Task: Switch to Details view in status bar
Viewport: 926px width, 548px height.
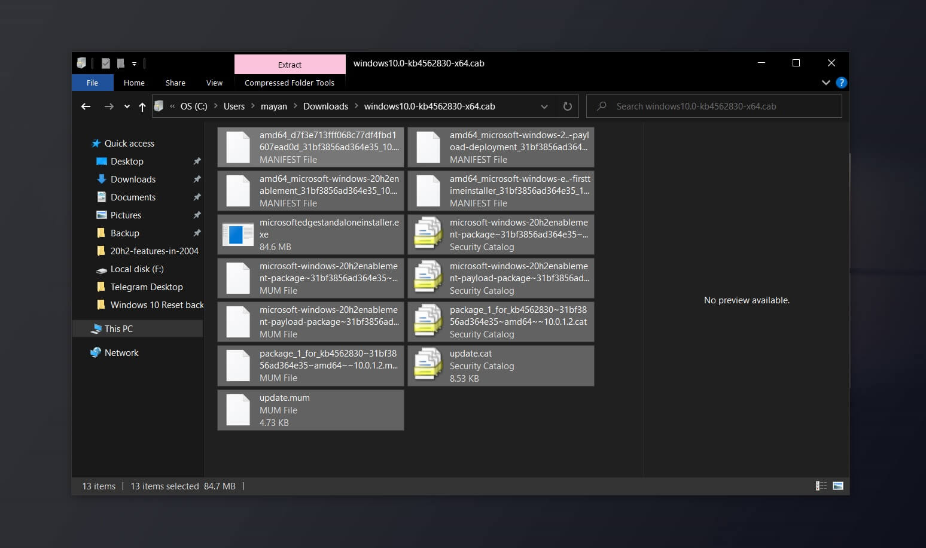Action: point(821,486)
